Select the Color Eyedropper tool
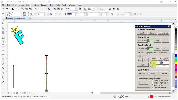178x100 pixels. (x=3, y=82)
